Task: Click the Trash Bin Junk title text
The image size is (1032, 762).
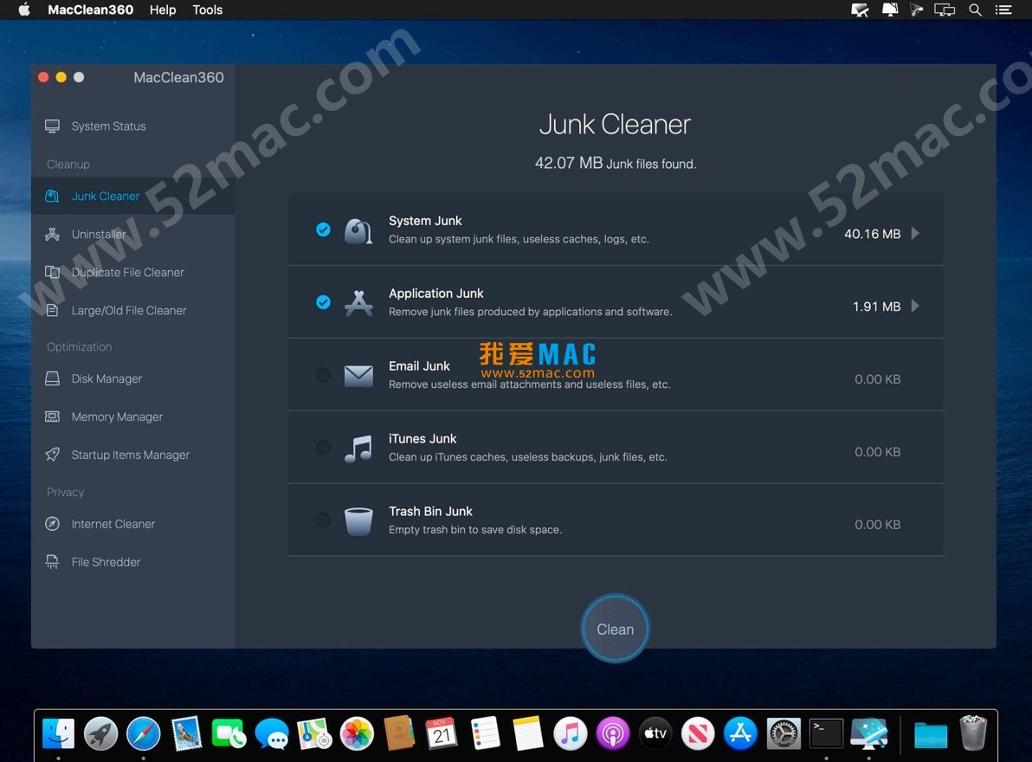Action: point(430,511)
